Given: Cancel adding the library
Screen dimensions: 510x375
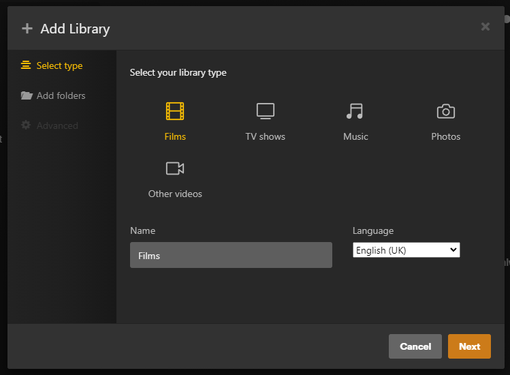Looking at the screenshot, I should [415, 346].
